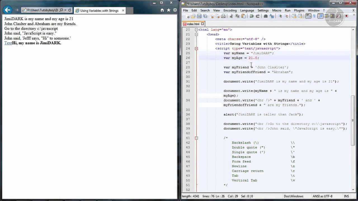Start macro recording with the red record icon
Image resolution: width=358 pixels, height=201 pixels.
pyautogui.click(x=346, y=16)
